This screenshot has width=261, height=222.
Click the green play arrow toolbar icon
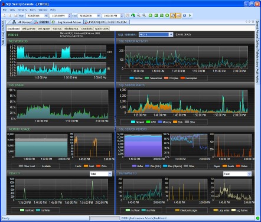pyautogui.click(x=190, y=15)
